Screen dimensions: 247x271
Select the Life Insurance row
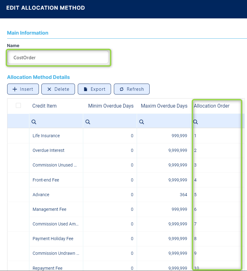coord(46,136)
